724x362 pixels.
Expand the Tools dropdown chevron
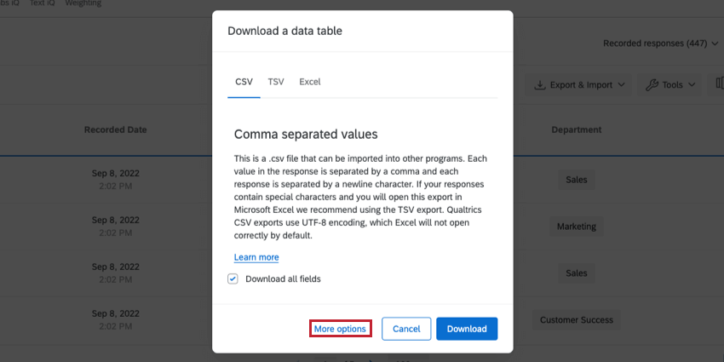click(692, 85)
